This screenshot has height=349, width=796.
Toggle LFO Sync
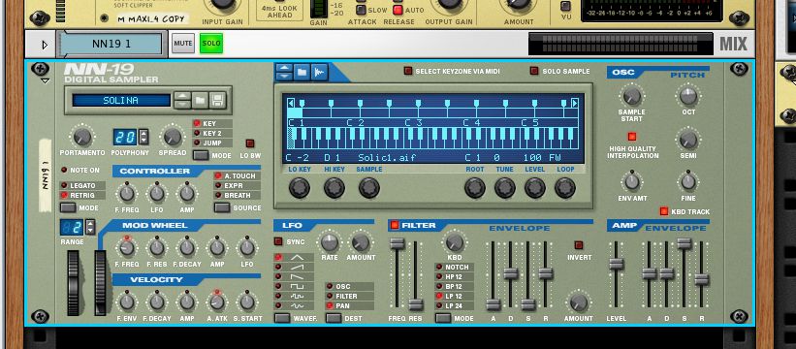[278, 241]
